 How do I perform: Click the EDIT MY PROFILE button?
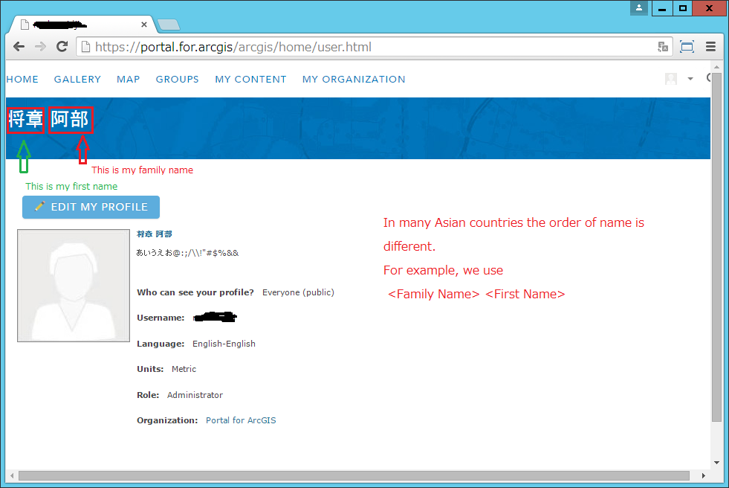(x=91, y=207)
